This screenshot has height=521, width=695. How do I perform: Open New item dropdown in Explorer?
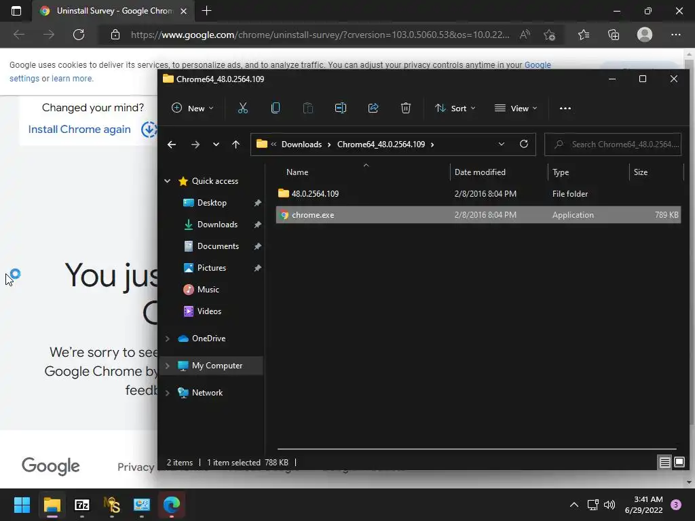pos(192,108)
